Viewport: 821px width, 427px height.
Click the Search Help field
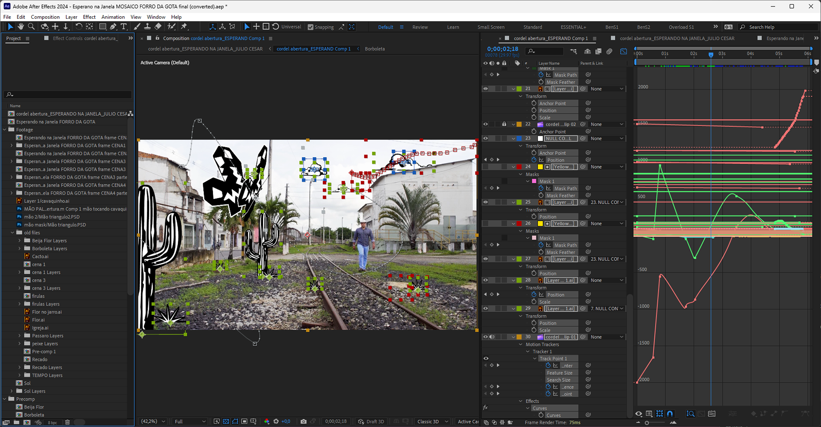(778, 27)
